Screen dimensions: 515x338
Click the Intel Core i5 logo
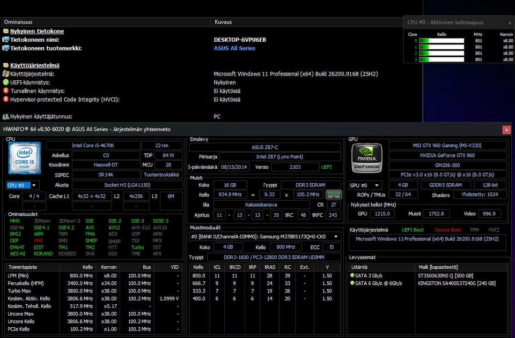pos(25,158)
